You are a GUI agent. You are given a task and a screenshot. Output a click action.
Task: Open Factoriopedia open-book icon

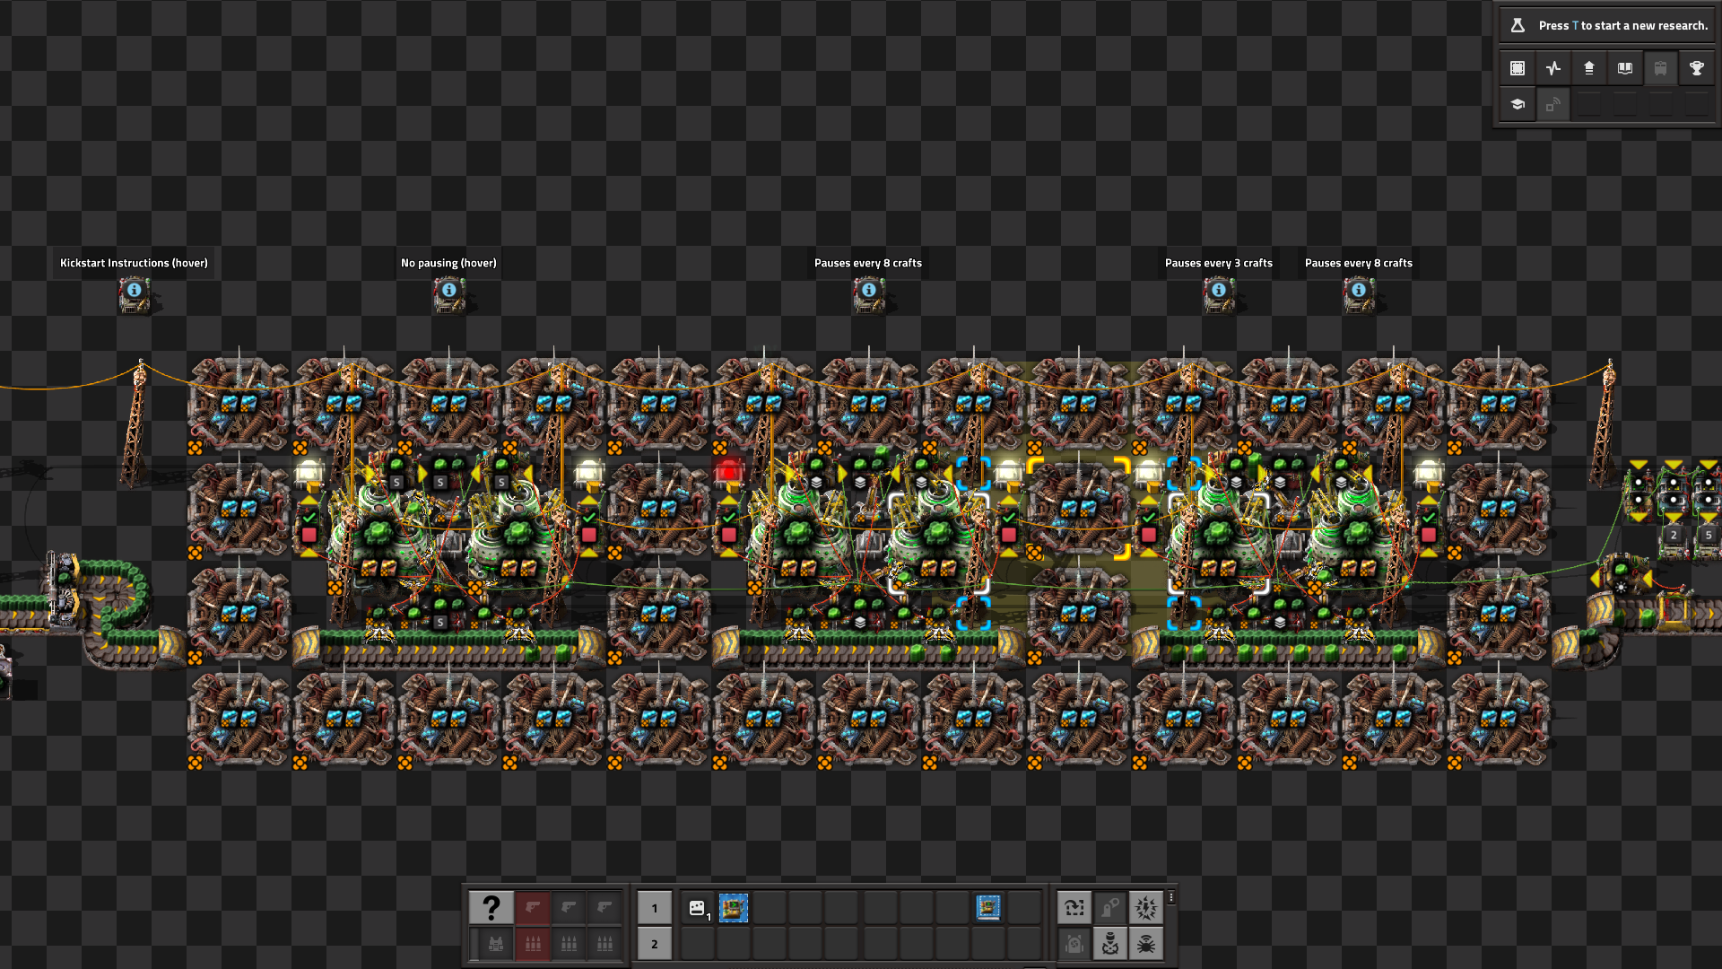tap(1625, 68)
